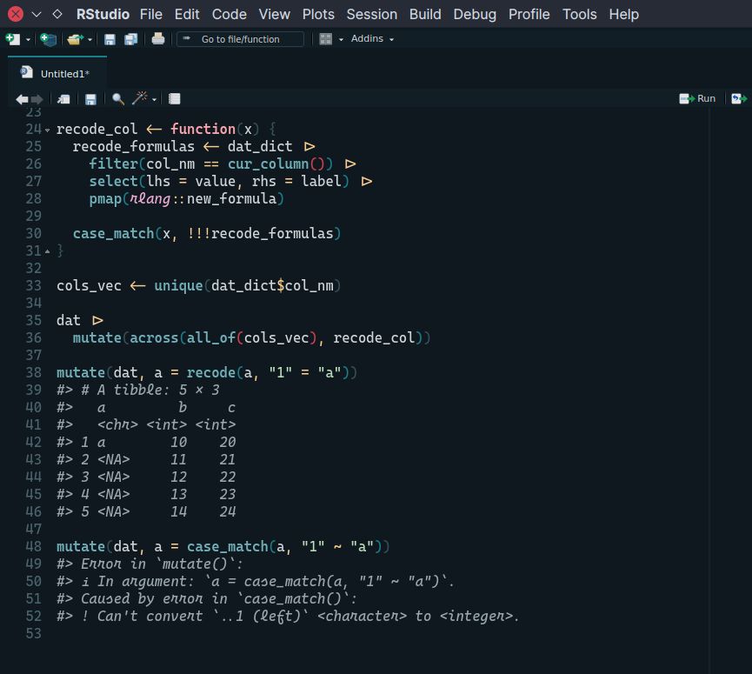
Task: Click the Compile Report notebook icon
Action: coord(175,99)
